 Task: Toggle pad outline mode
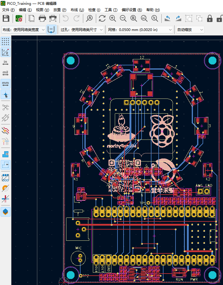(x=5, y=177)
